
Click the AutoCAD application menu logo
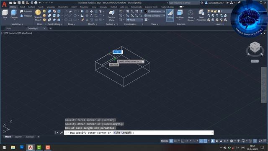pos(4,4)
